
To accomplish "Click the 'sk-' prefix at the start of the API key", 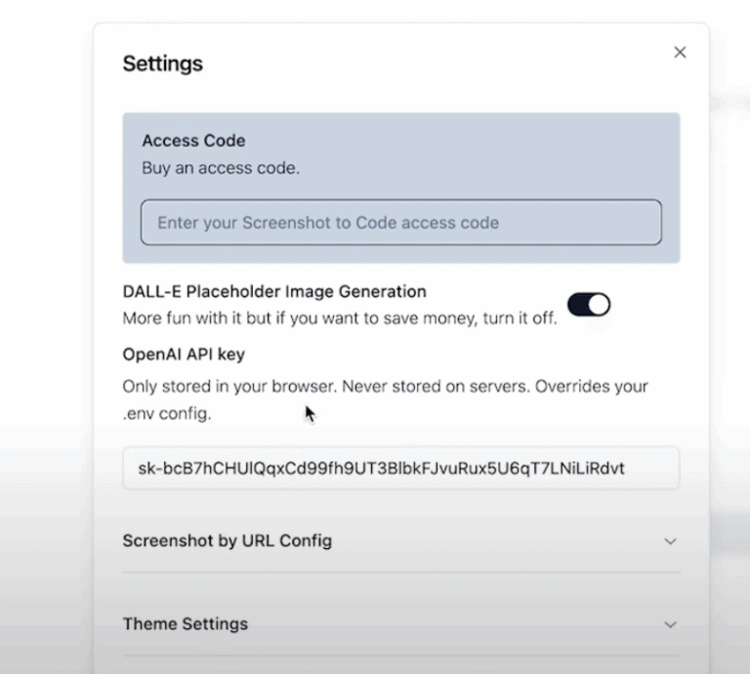I will pyautogui.click(x=149, y=469).
